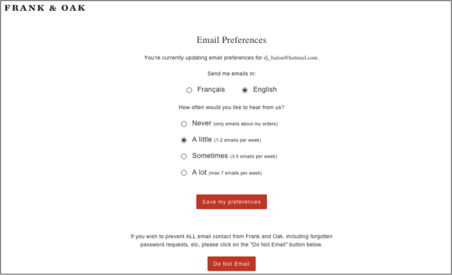The height and width of the screenshot is (275, 452).
Task: Click the dj_balou@hotmail.com email address
Action: click(291, 58)
